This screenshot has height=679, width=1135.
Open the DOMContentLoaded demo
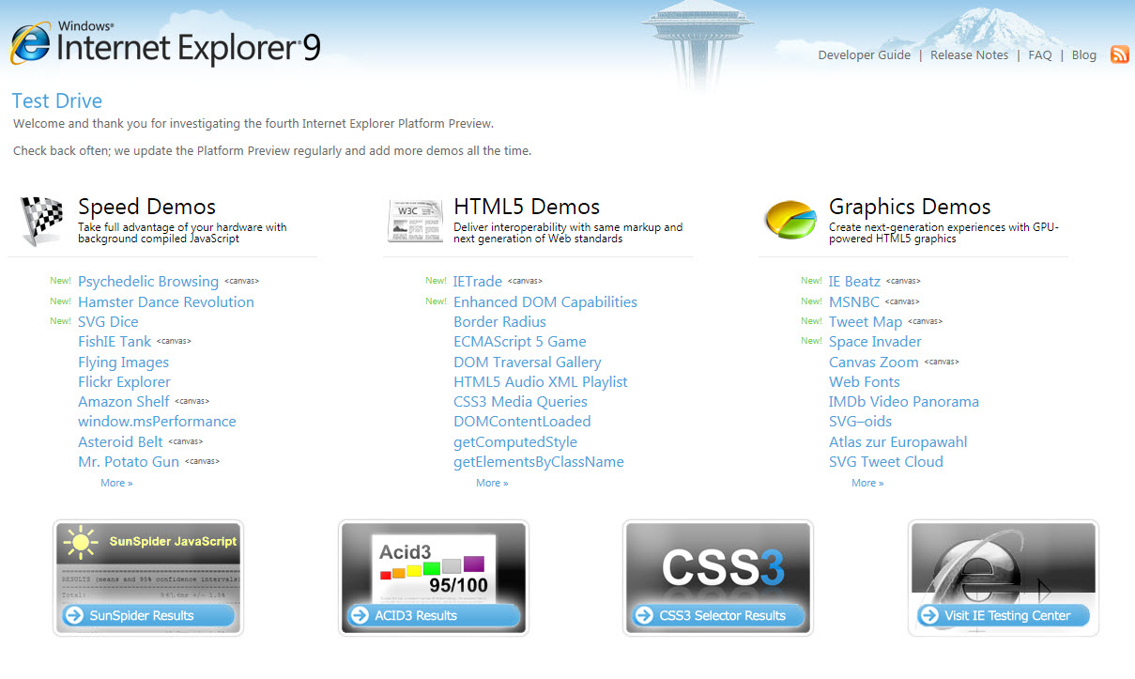[x=522, y=422]
